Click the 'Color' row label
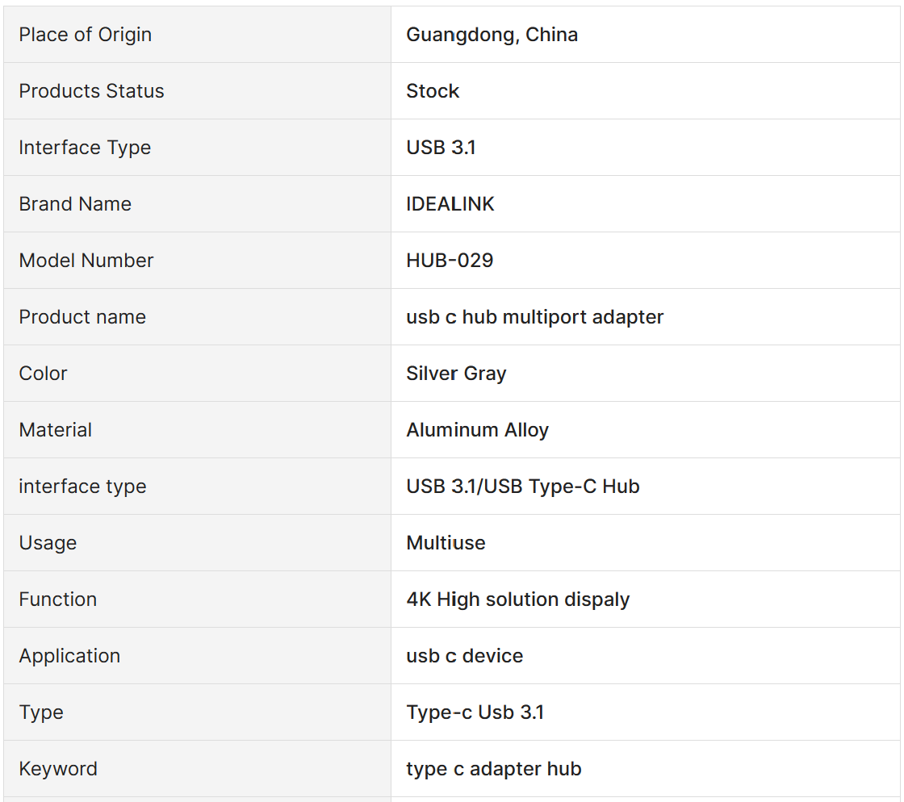The height and width of the screenshot is (802, 904). (43, 374)
